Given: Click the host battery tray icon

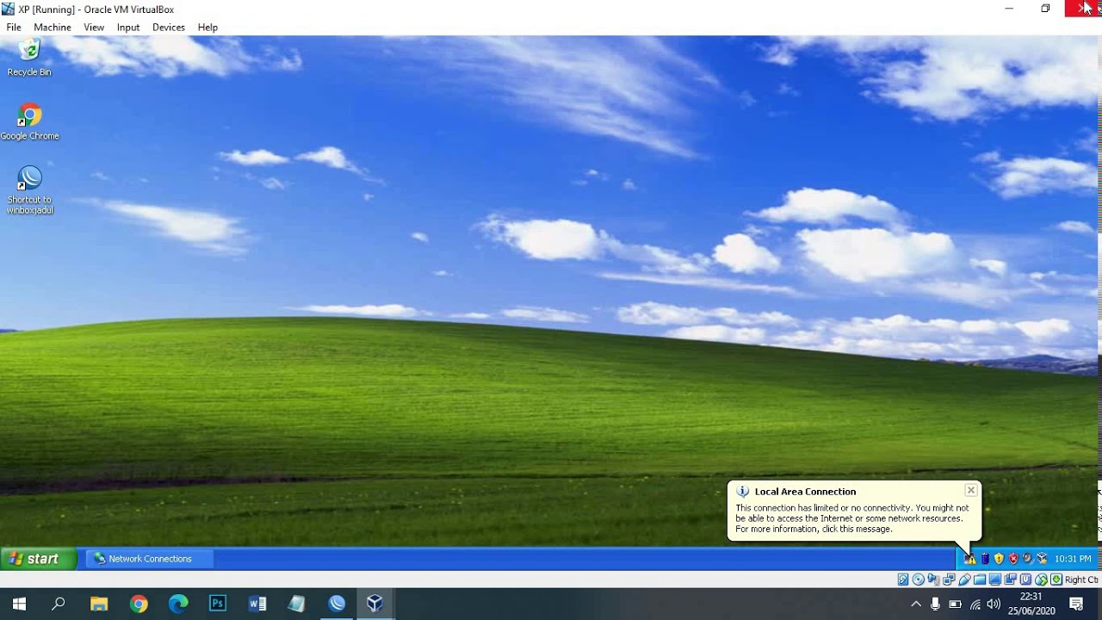Looking at the screenshot, I should coord(955,604).
